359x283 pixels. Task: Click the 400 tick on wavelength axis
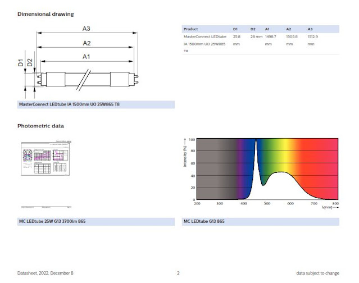pos(244,203)
